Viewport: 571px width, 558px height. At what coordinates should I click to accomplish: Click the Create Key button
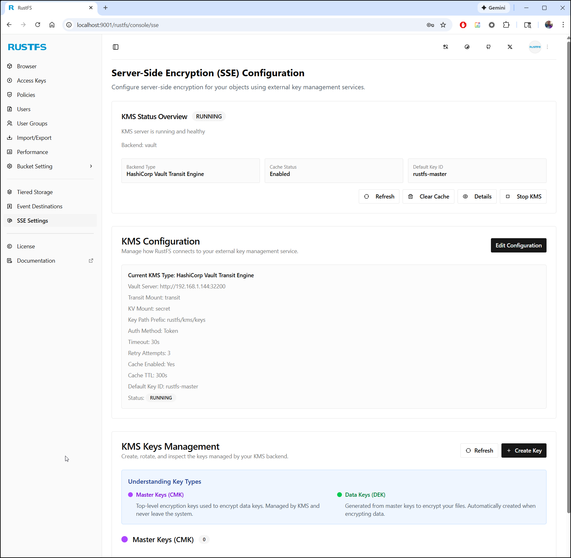point(524,451)
